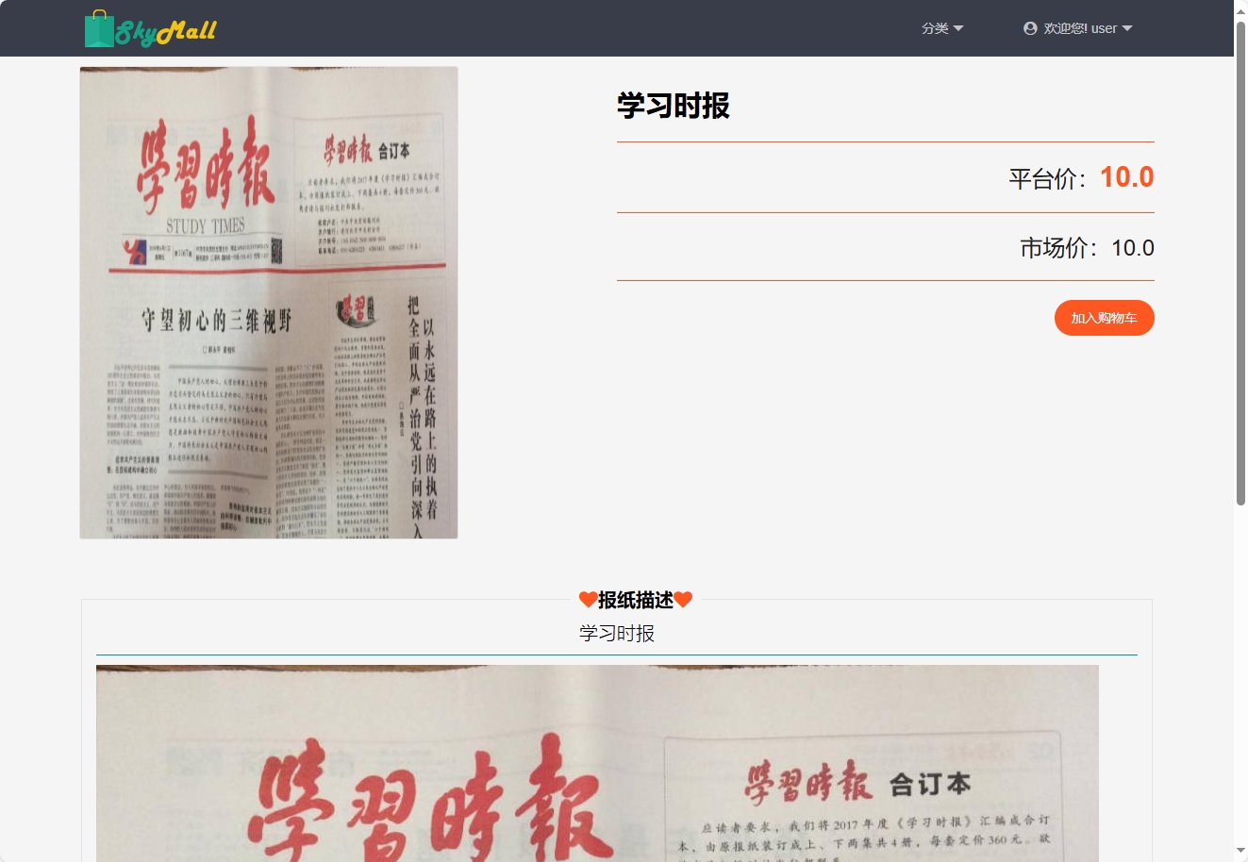
Task: Click the SkyMall shopping bag logo icon
Action: pyautogui.click(x=97, y=28)
